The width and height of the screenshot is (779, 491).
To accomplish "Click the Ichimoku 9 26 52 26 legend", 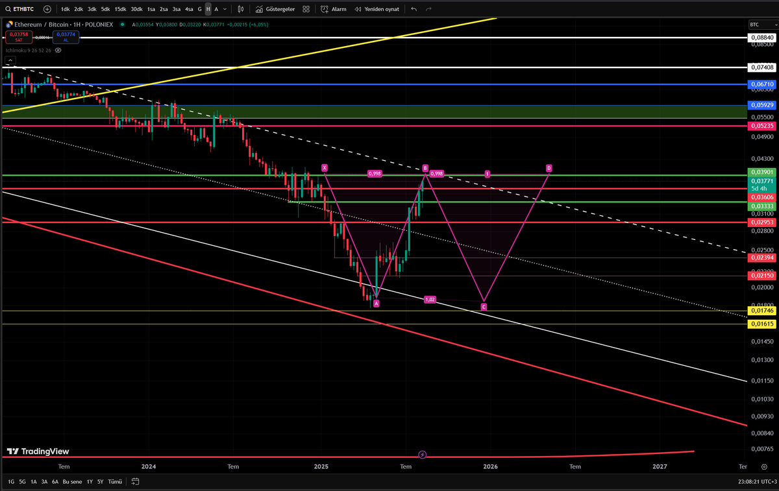I will 28,49.
